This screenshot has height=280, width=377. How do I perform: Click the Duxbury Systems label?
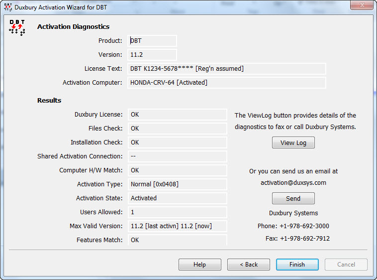click(293, 213)
